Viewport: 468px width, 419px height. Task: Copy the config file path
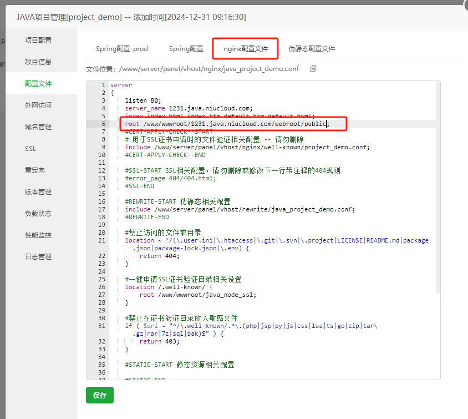tap(313, 69)
